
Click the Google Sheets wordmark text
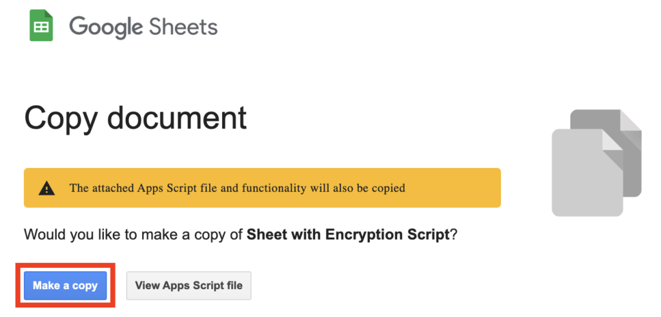pos(143,27)
